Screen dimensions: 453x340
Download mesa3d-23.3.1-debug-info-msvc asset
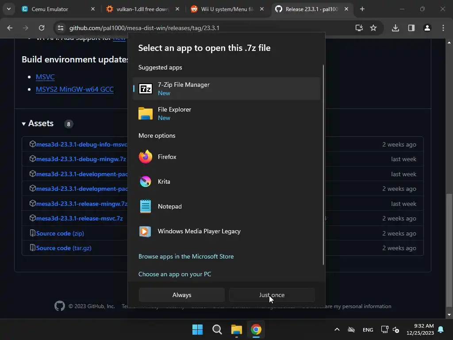(x=81, y=144)
